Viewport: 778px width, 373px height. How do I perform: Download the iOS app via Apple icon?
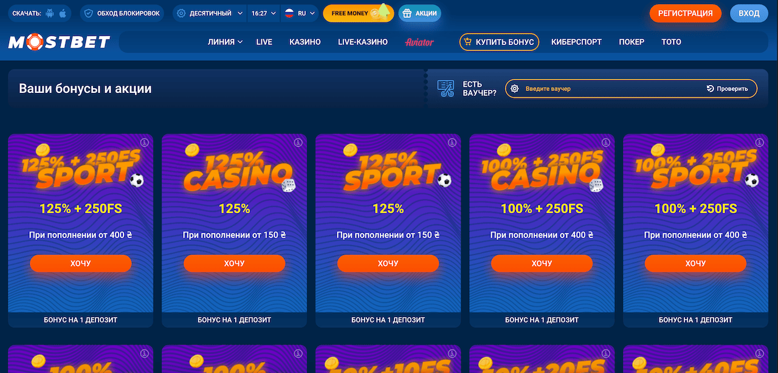click(x=62, y=13)
